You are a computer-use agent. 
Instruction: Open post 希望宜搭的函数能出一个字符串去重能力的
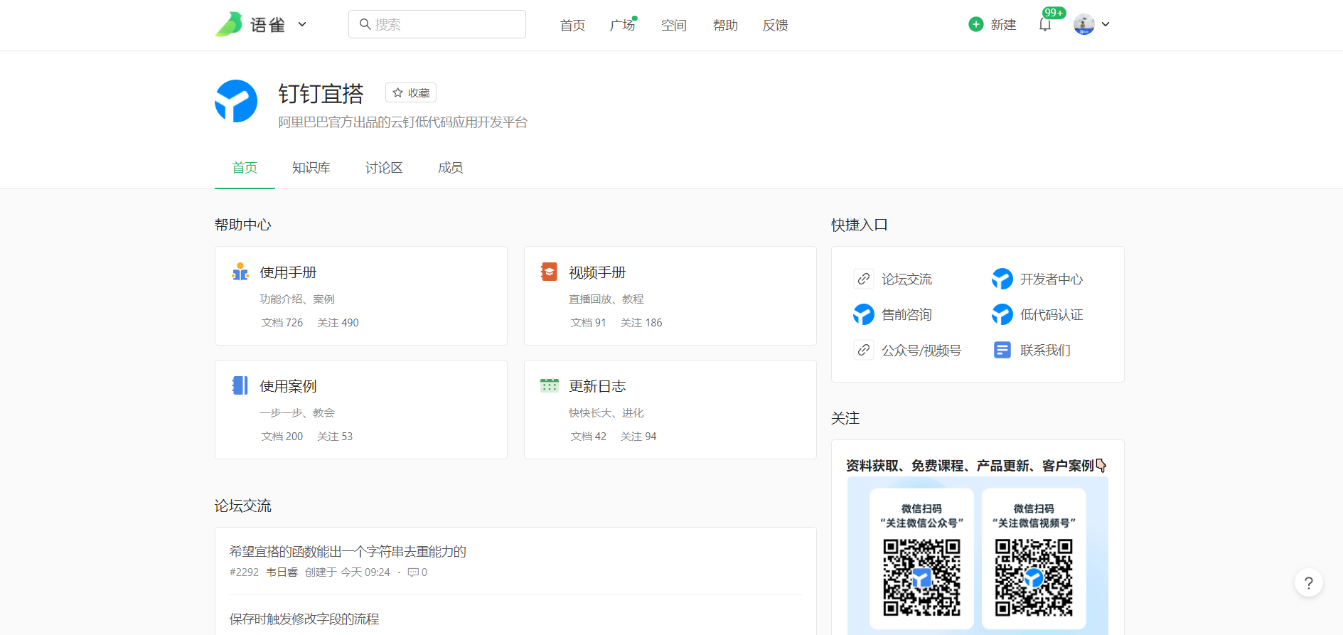tap(348, 552)
